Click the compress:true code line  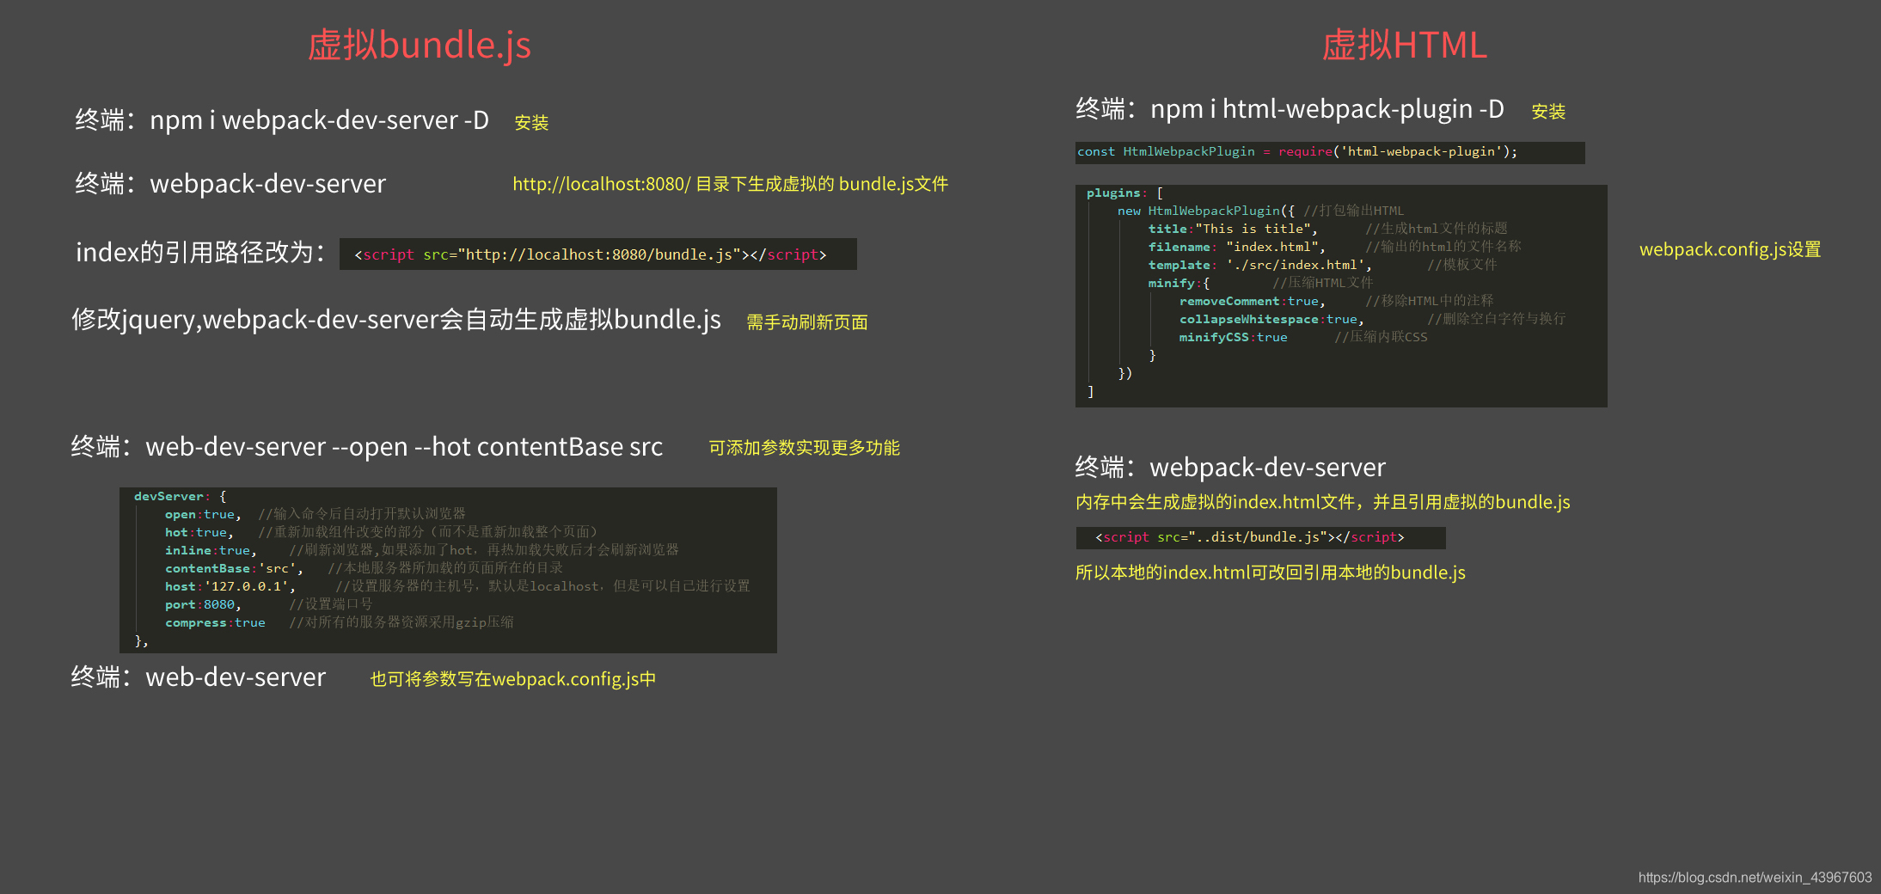[x=339, y=622]
